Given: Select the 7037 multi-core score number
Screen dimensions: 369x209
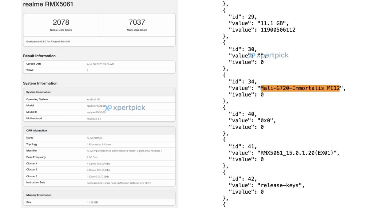Looking at the screenshot, I should tap(137, 22).
